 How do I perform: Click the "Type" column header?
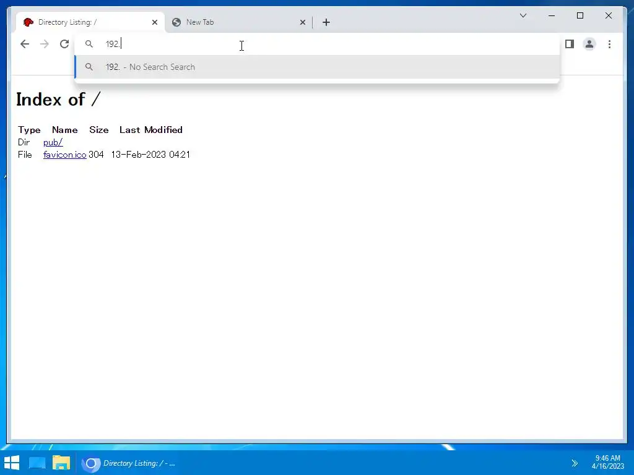point(29,130)
